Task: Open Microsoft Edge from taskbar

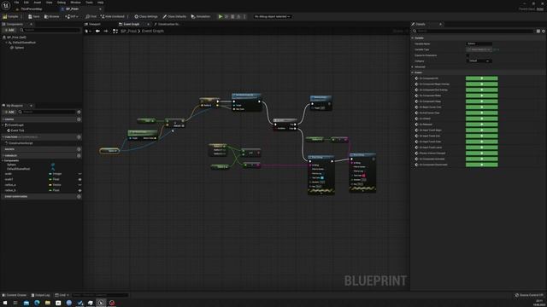Action: tap(37, 303)
